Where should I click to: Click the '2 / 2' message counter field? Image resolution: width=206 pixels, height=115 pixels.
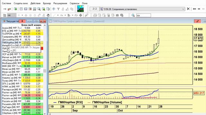pos(95,9)
